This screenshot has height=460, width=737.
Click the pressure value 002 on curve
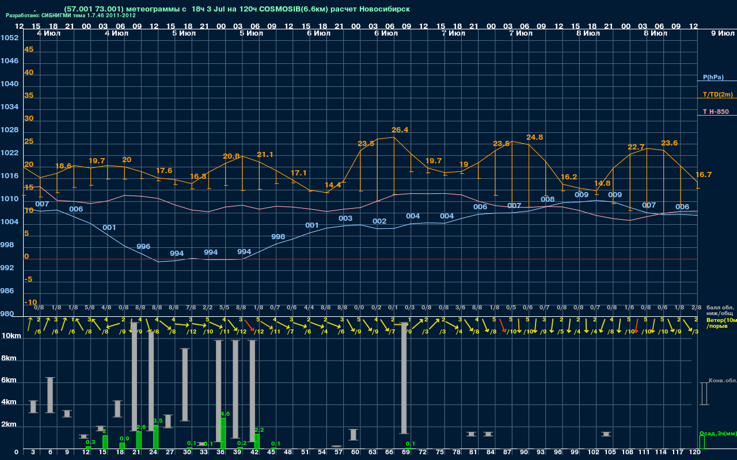[x=379, y=221]
